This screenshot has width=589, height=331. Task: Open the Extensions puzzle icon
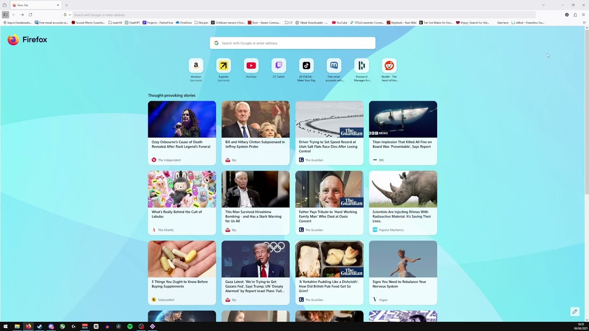575,15
